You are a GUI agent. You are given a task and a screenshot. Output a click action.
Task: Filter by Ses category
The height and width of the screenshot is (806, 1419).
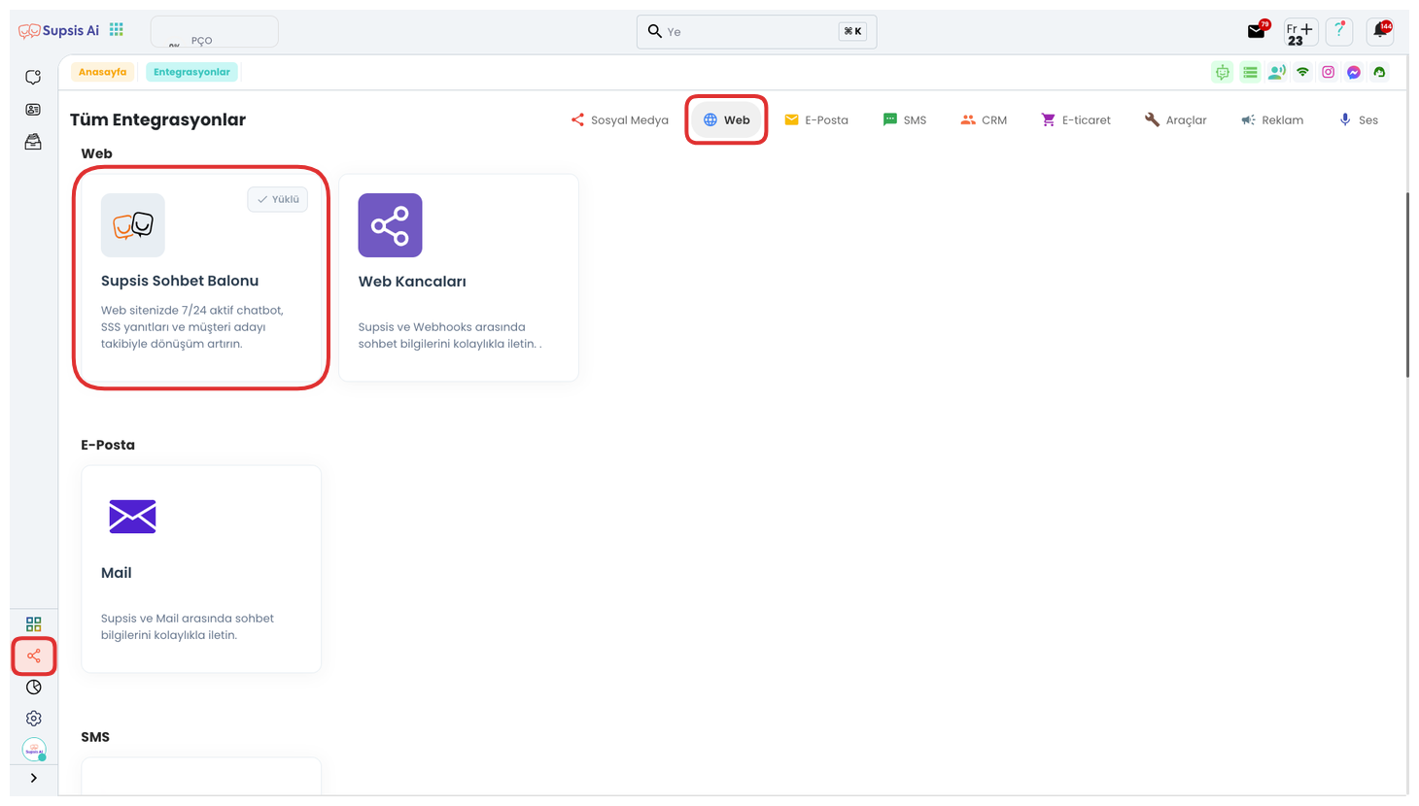[1359, 120]
